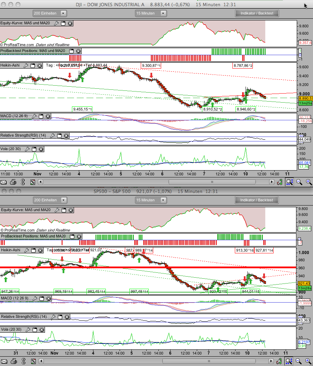
Task: Open wrench settings for SP500 Vola indicator
Action: click(28, 330)
